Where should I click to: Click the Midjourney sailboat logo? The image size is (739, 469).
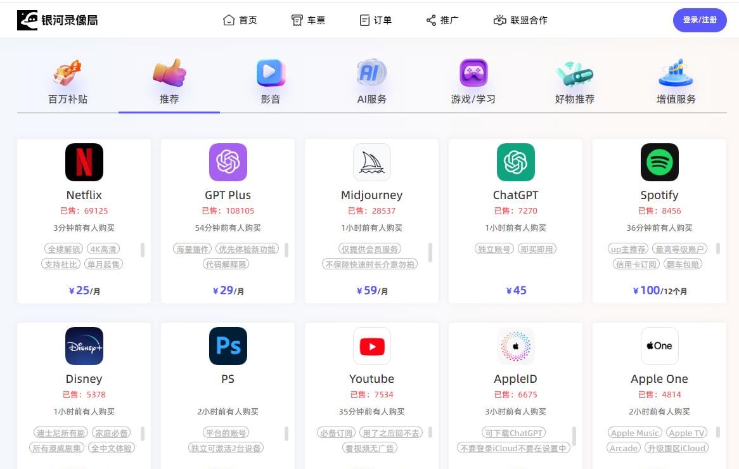point(372,162)
